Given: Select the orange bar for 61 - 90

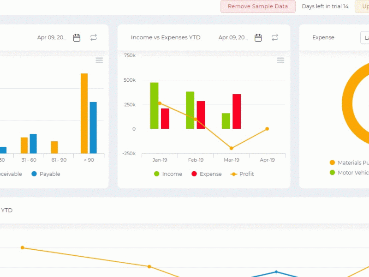Looking at the screenshot, I should click(54, 147).
